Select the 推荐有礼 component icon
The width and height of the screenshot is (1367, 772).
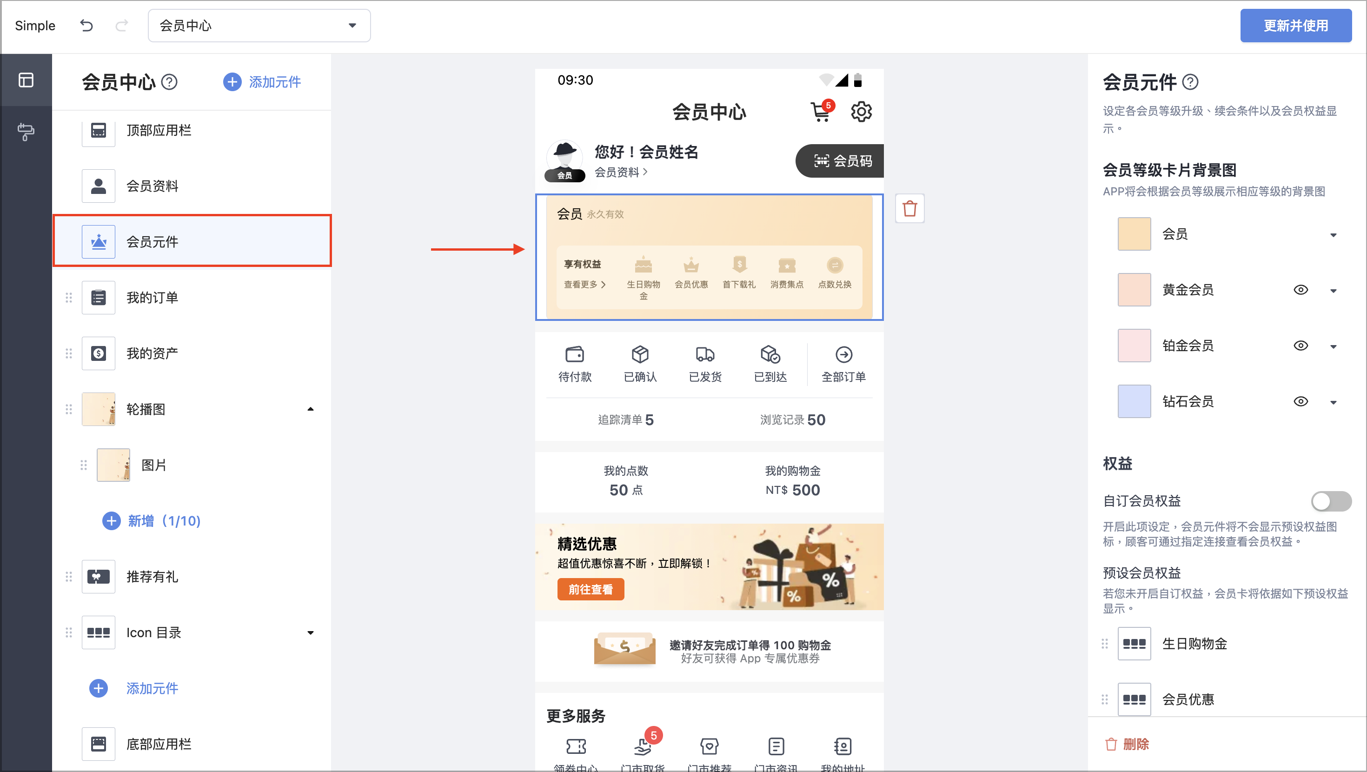tap(99, 577)
